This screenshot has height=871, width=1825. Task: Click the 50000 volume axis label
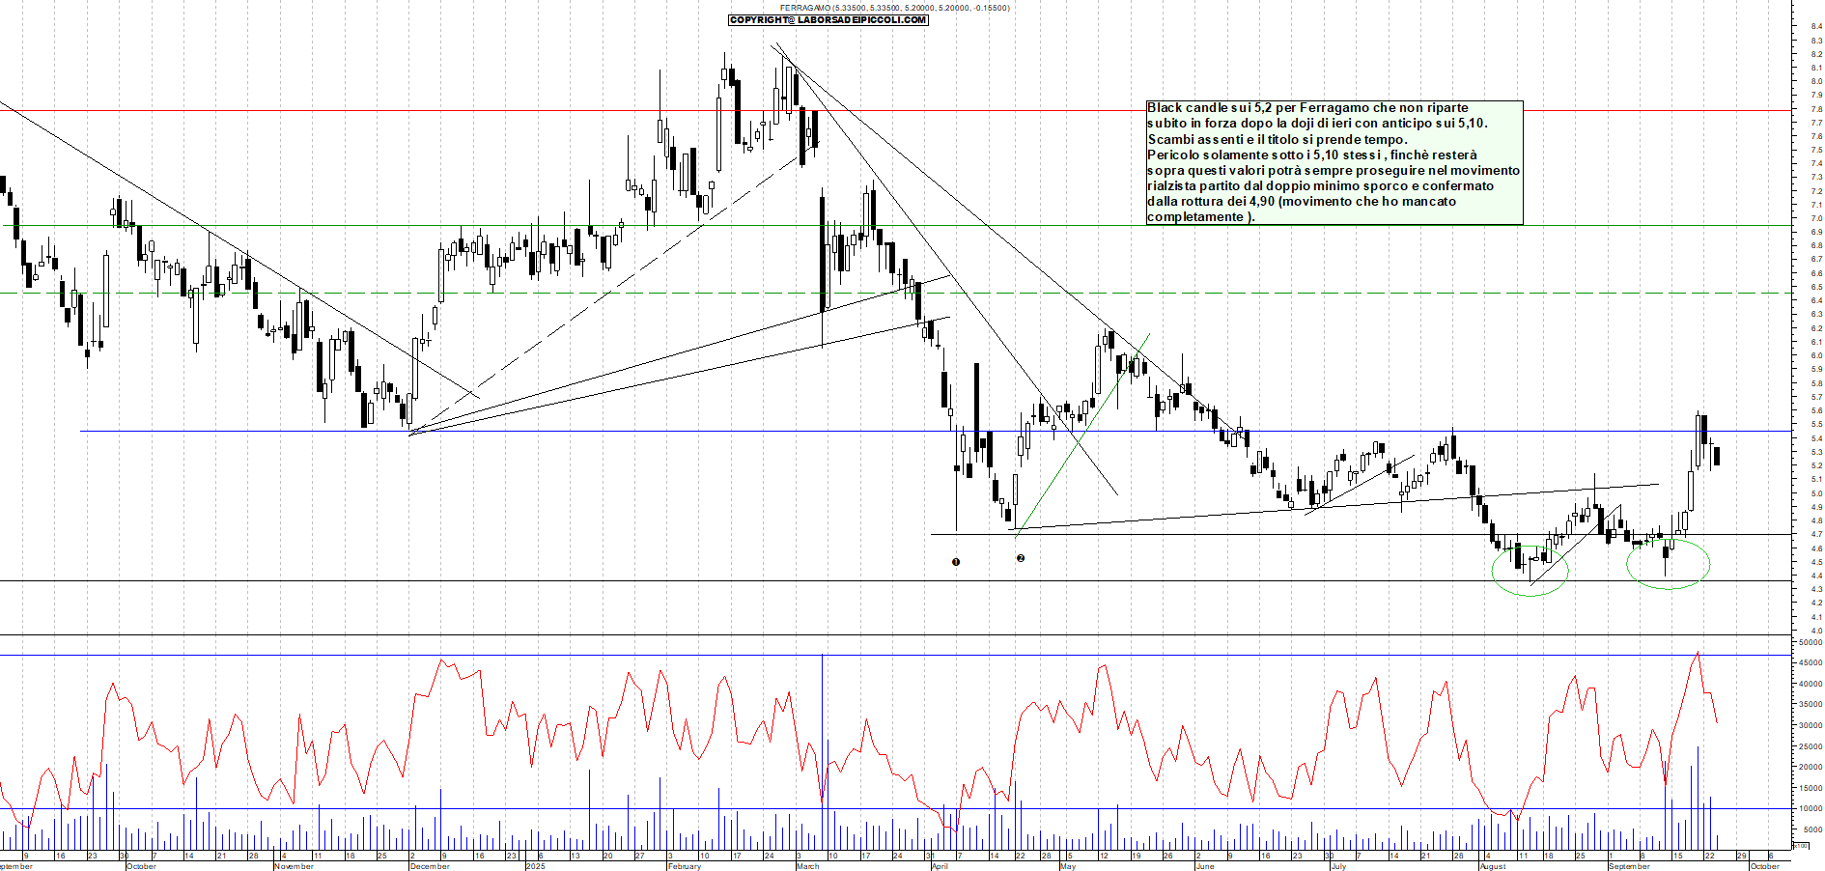click(1811, 642)
